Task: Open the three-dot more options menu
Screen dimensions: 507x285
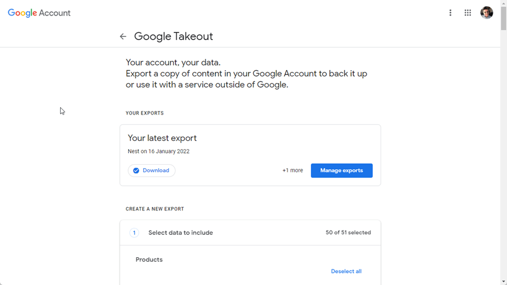Action: coord(450,13)
